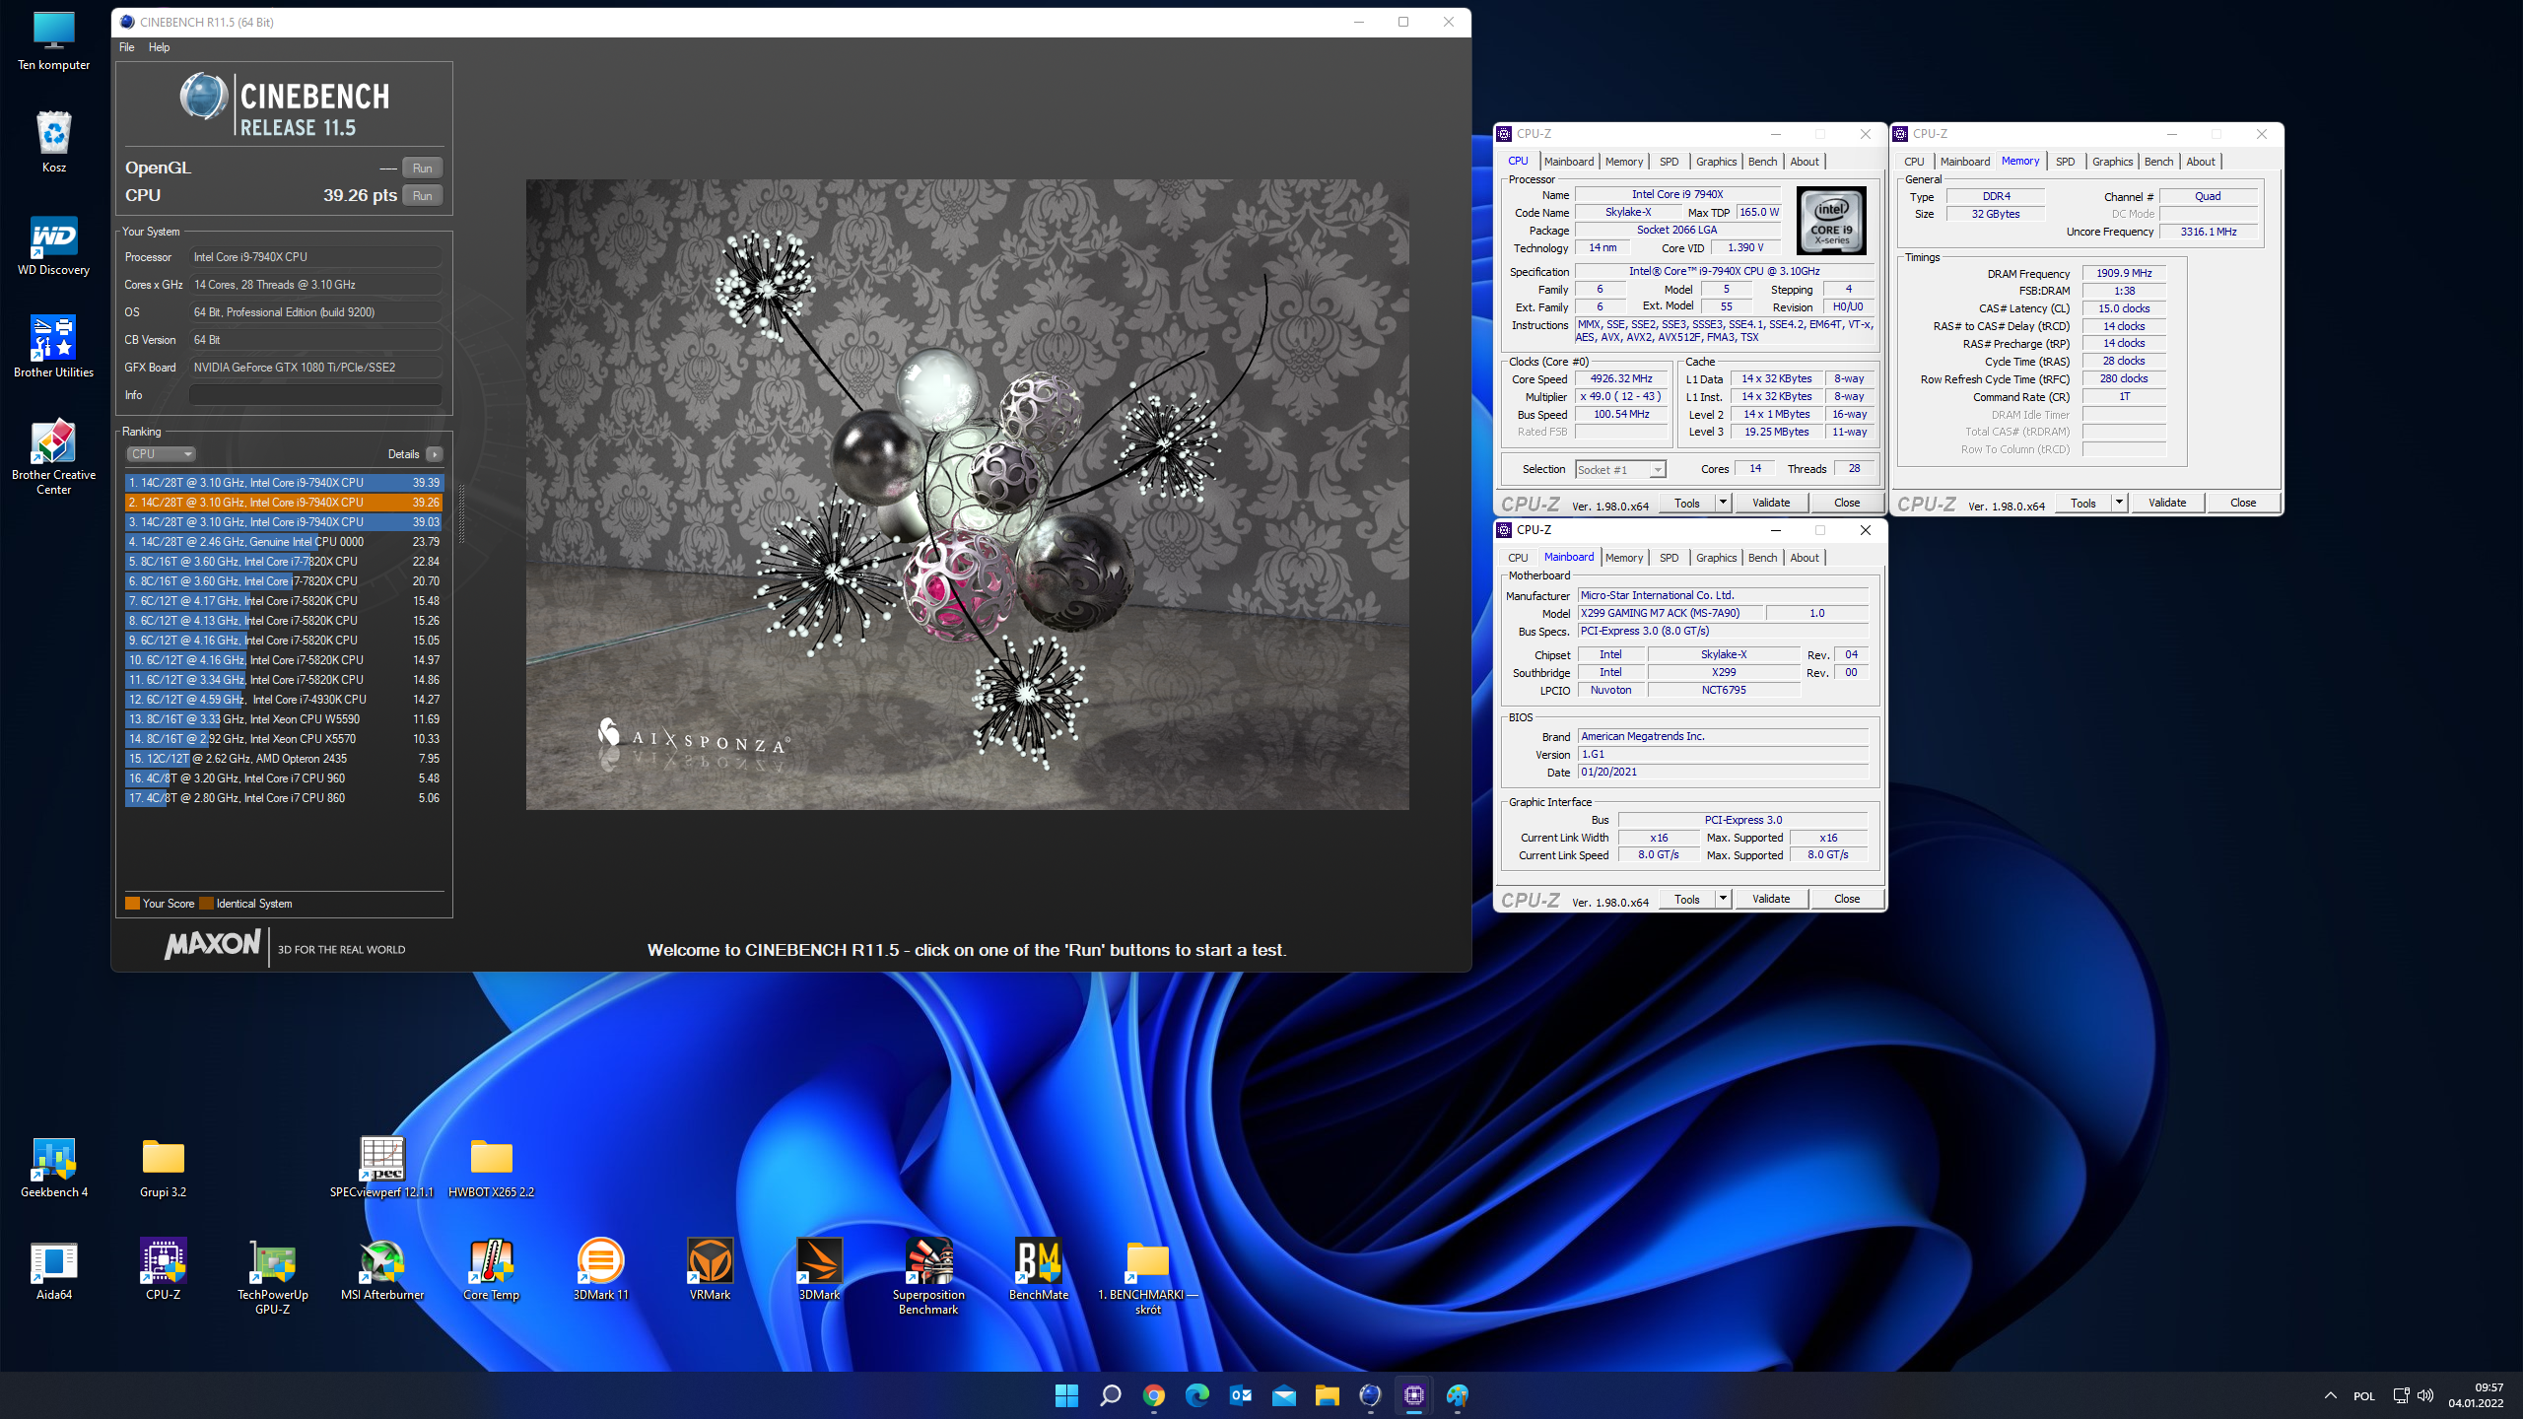This screenshot has width=2523, height=1419.
Task: Open the Socket #1 selection dropdown
Action: (1620, 470)
